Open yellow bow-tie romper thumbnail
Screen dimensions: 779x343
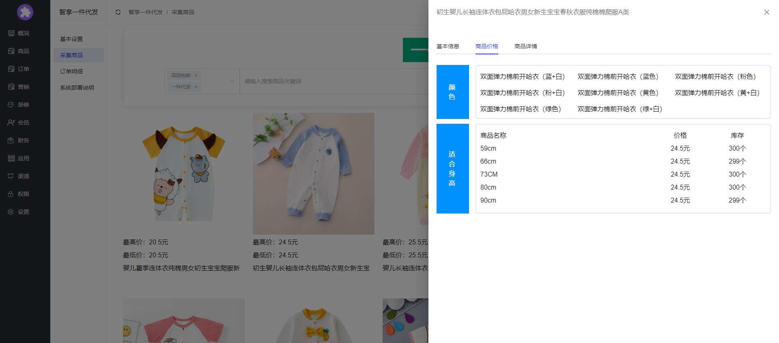tap(314, 321)
